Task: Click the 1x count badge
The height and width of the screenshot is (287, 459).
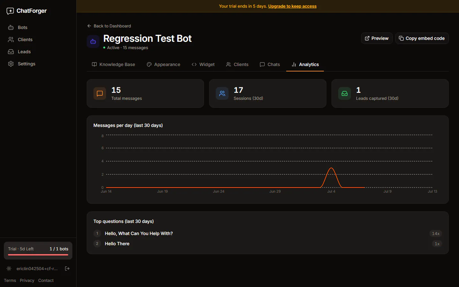Action: coord(437,244)
